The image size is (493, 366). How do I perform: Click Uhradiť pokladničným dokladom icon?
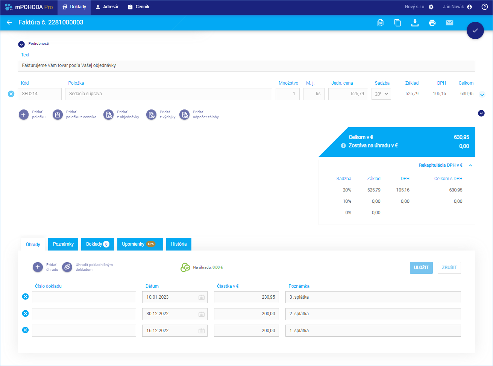(x=67, y=267)
